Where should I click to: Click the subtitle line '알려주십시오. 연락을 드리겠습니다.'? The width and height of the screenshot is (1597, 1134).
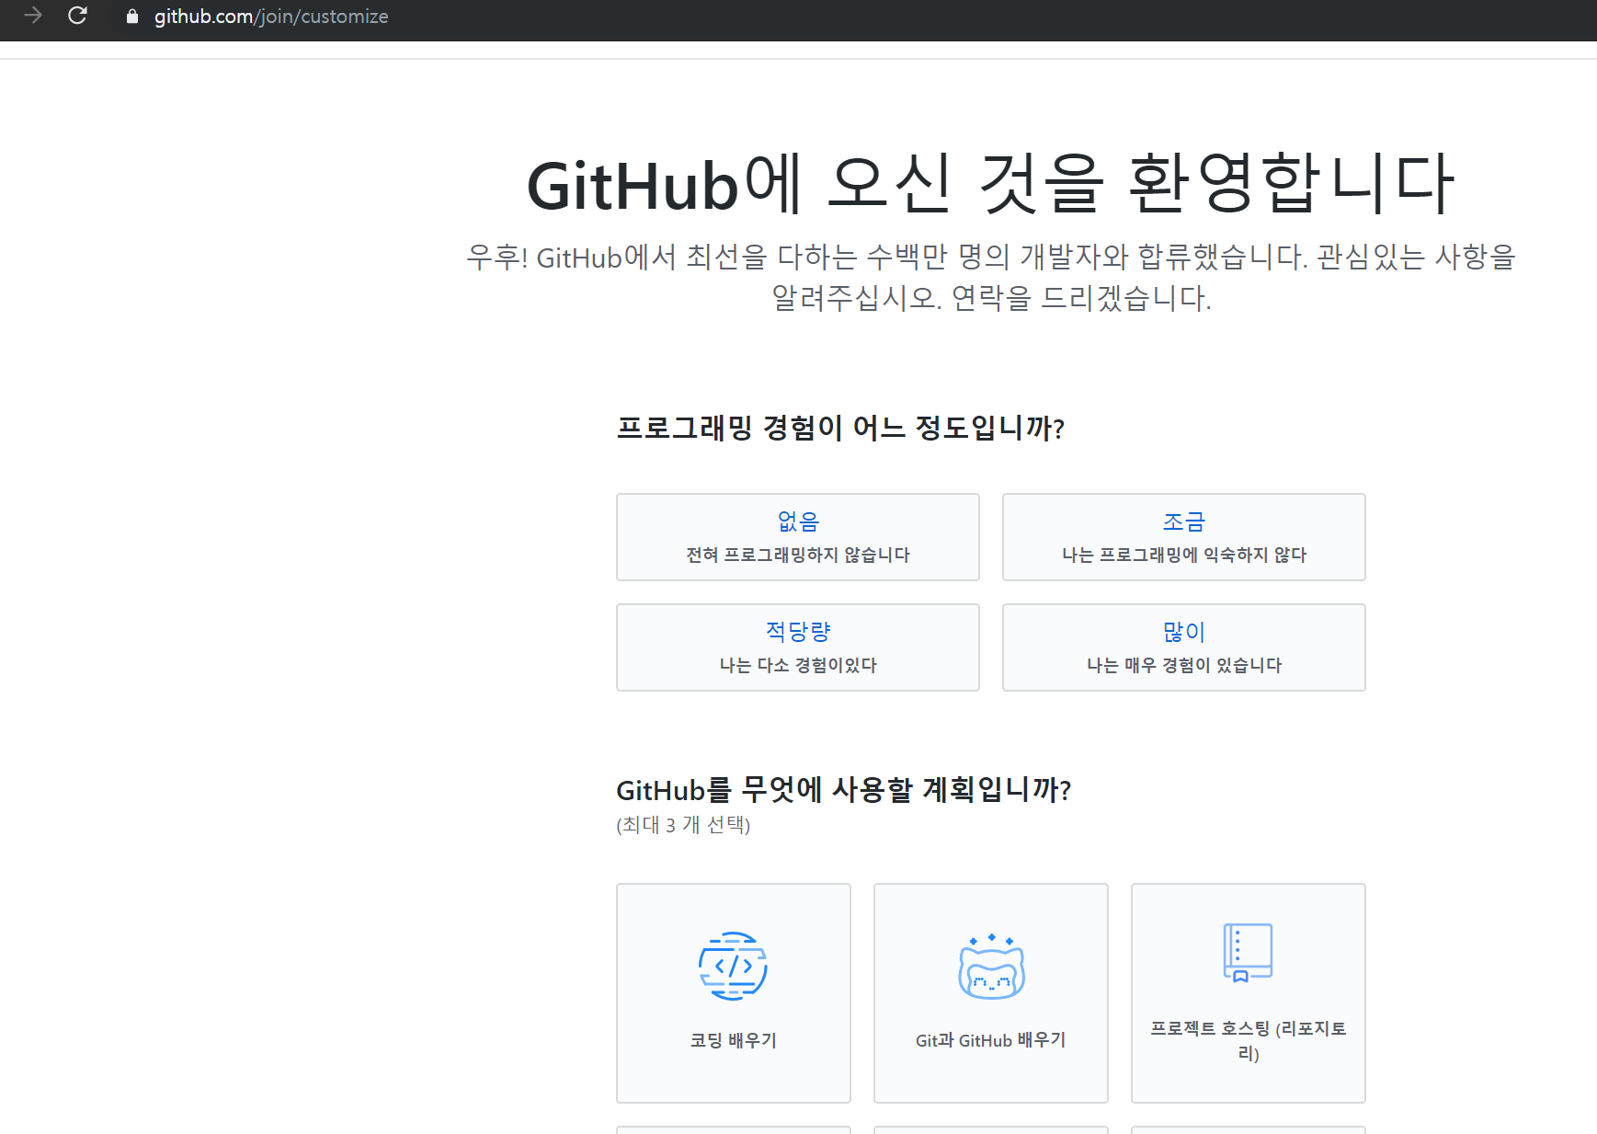coord(991,298)
